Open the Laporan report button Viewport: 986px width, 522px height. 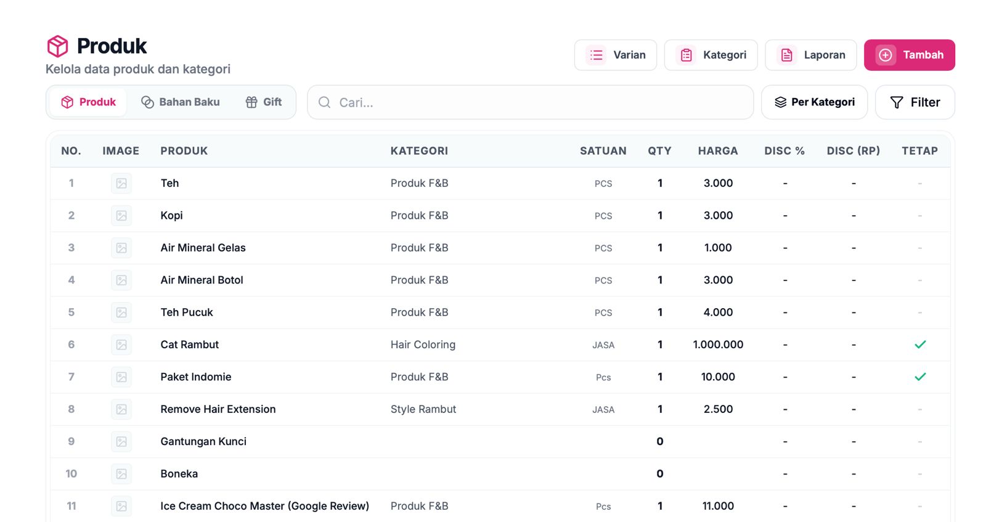click(x=811, y=55)
